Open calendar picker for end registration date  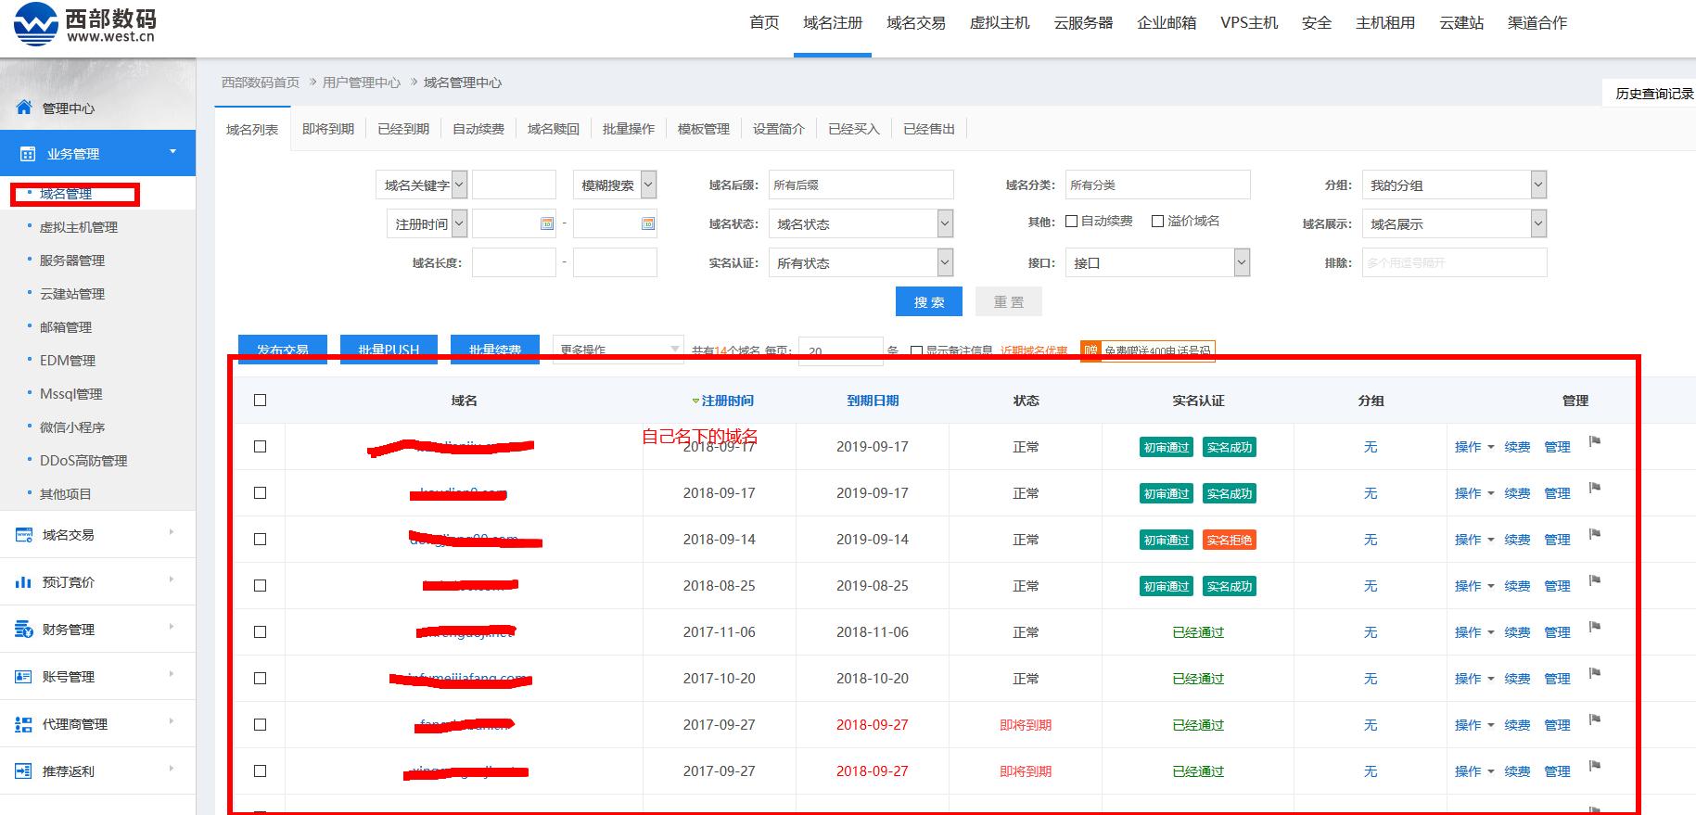coord(648,223)
